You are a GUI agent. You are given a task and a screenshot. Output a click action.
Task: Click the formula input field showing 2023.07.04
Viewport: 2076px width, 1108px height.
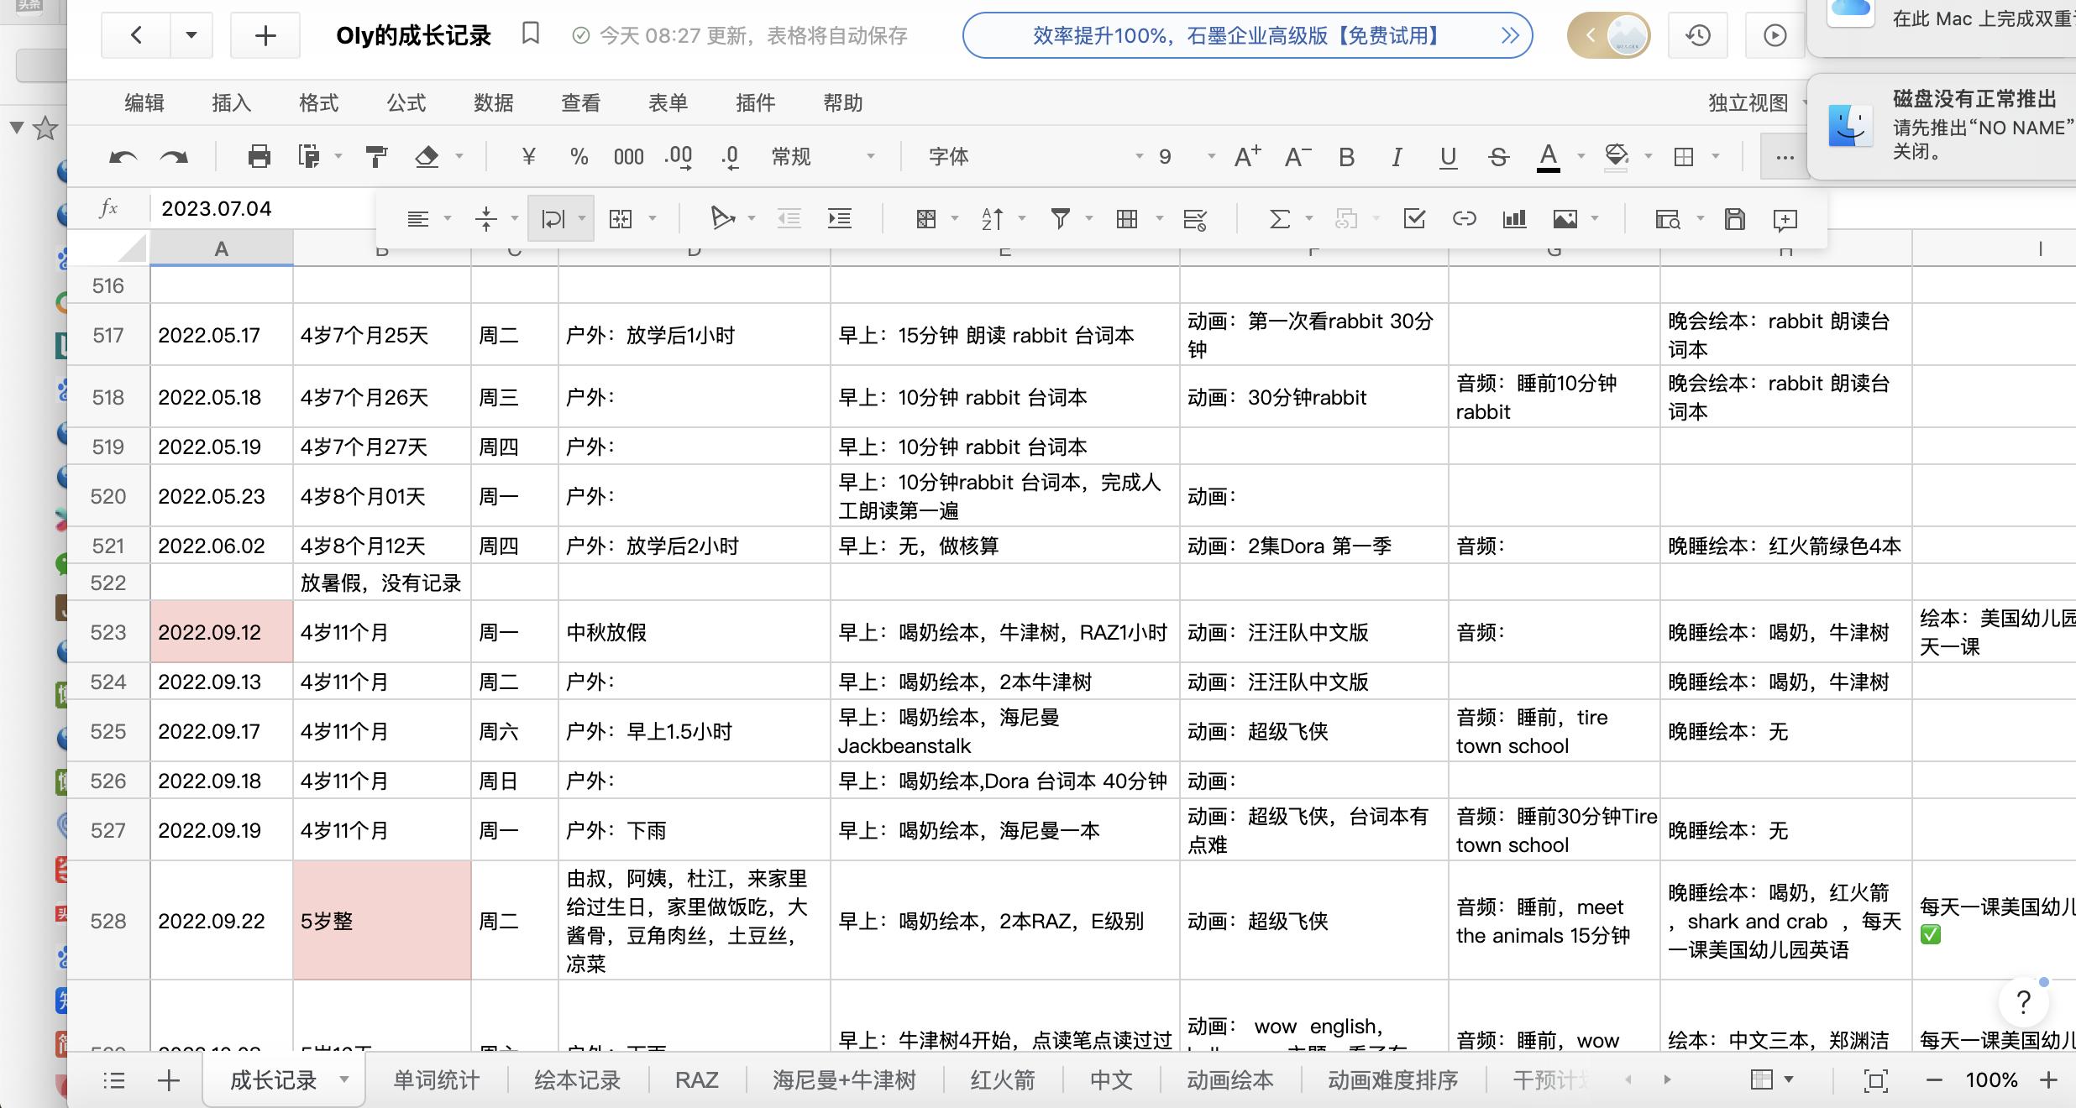(218, 208)
